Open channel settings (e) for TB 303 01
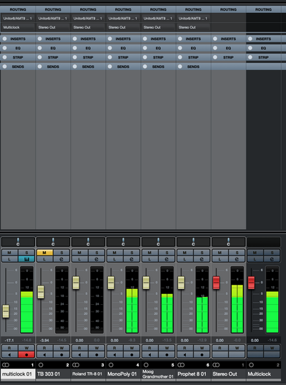 (61, 259)
